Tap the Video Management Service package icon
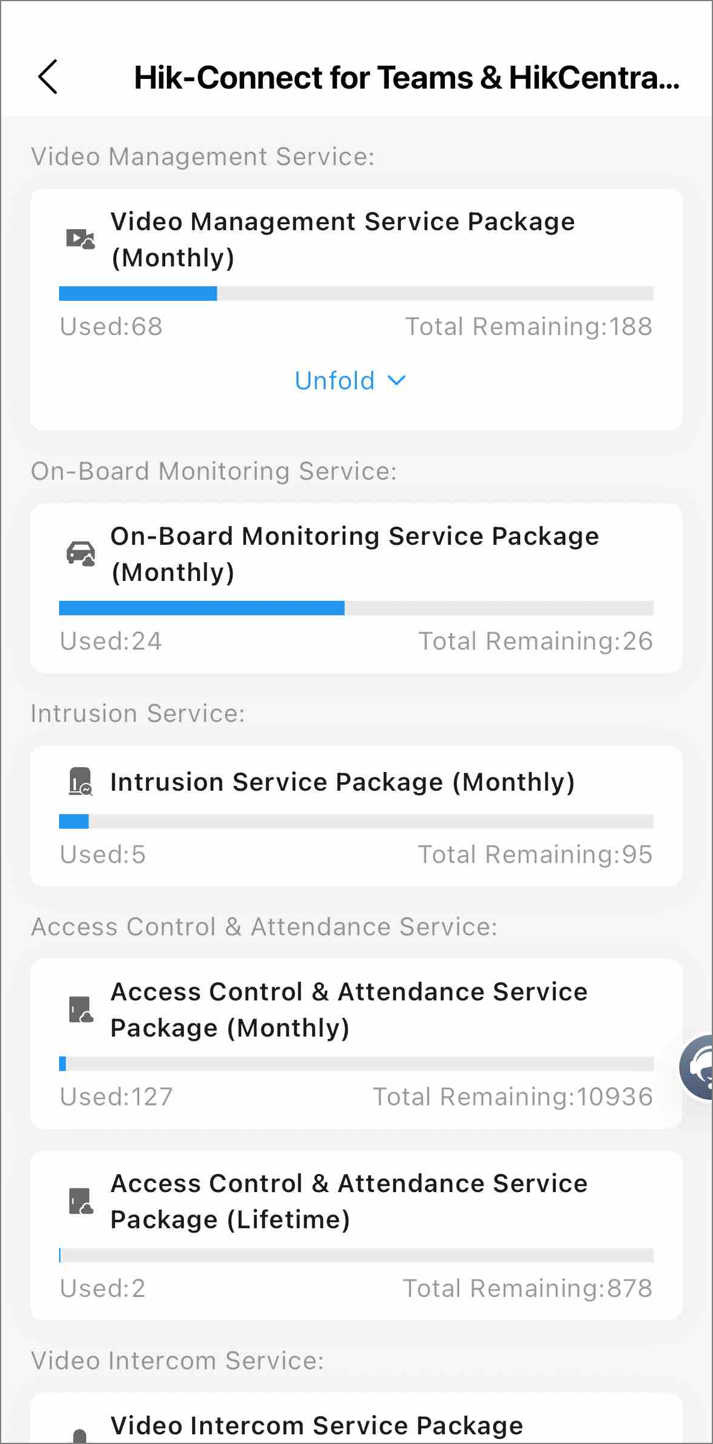713x1444 pixels. (x=80, y=239)
